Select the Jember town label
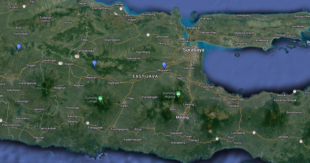The image size is (310, 163). [x=283, y=137]
